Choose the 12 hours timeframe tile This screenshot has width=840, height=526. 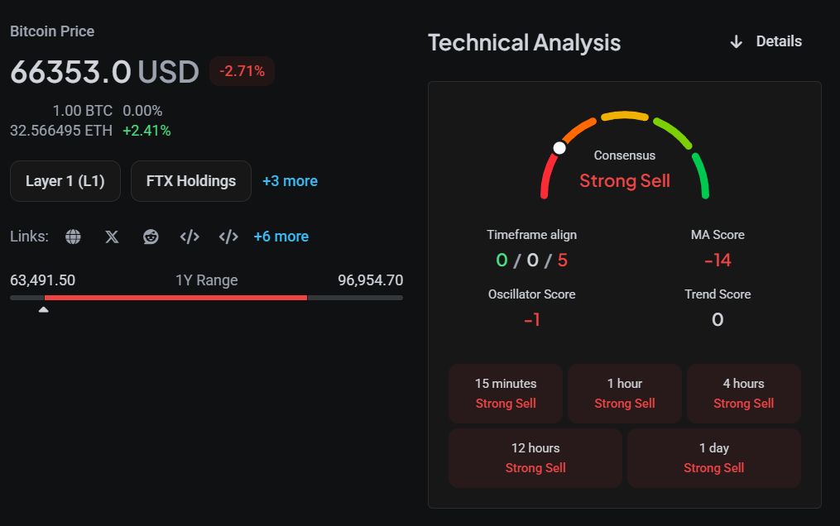pyautogui.click(x=535, y=458)
